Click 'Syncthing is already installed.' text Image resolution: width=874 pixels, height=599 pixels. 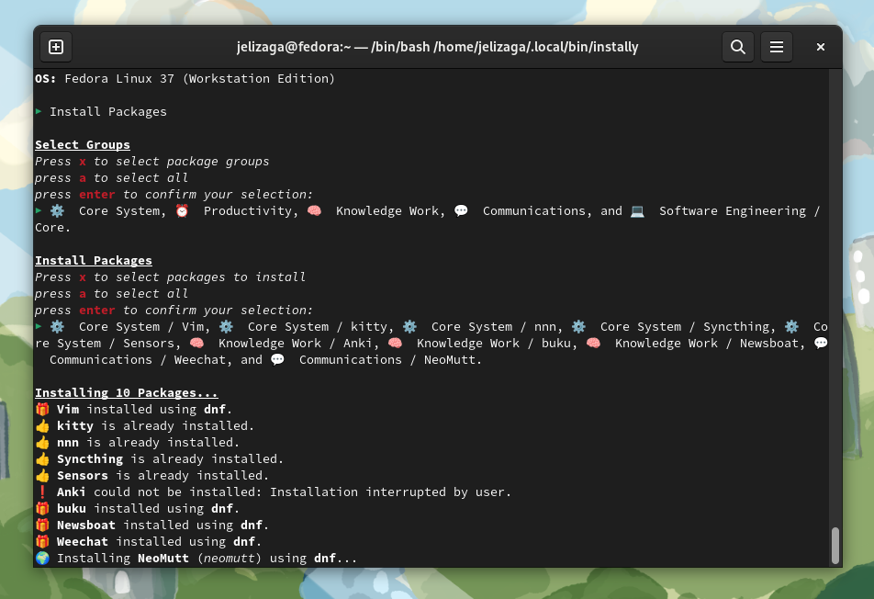170,459
